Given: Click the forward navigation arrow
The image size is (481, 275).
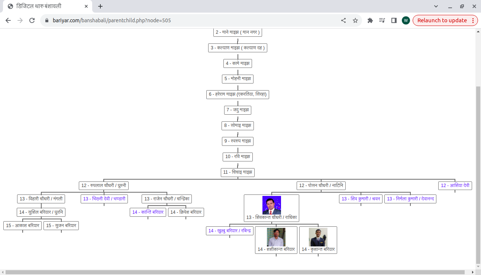Looking at the screenshot, I should click(20, 20).
